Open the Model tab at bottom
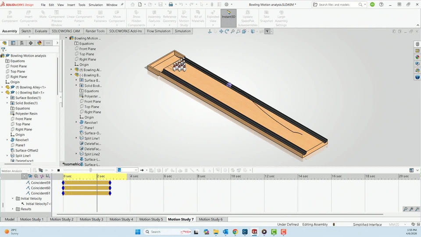 pos(10,219)
